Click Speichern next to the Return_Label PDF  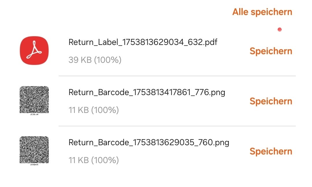tap(271, 51)
